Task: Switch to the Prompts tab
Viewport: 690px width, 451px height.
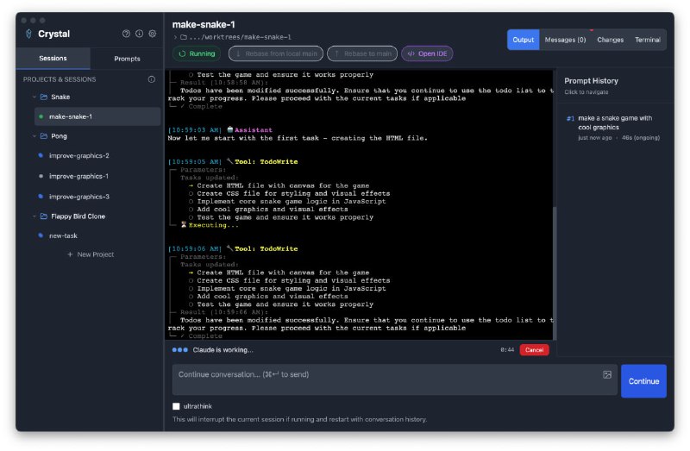Action: [x=127, y=59]
